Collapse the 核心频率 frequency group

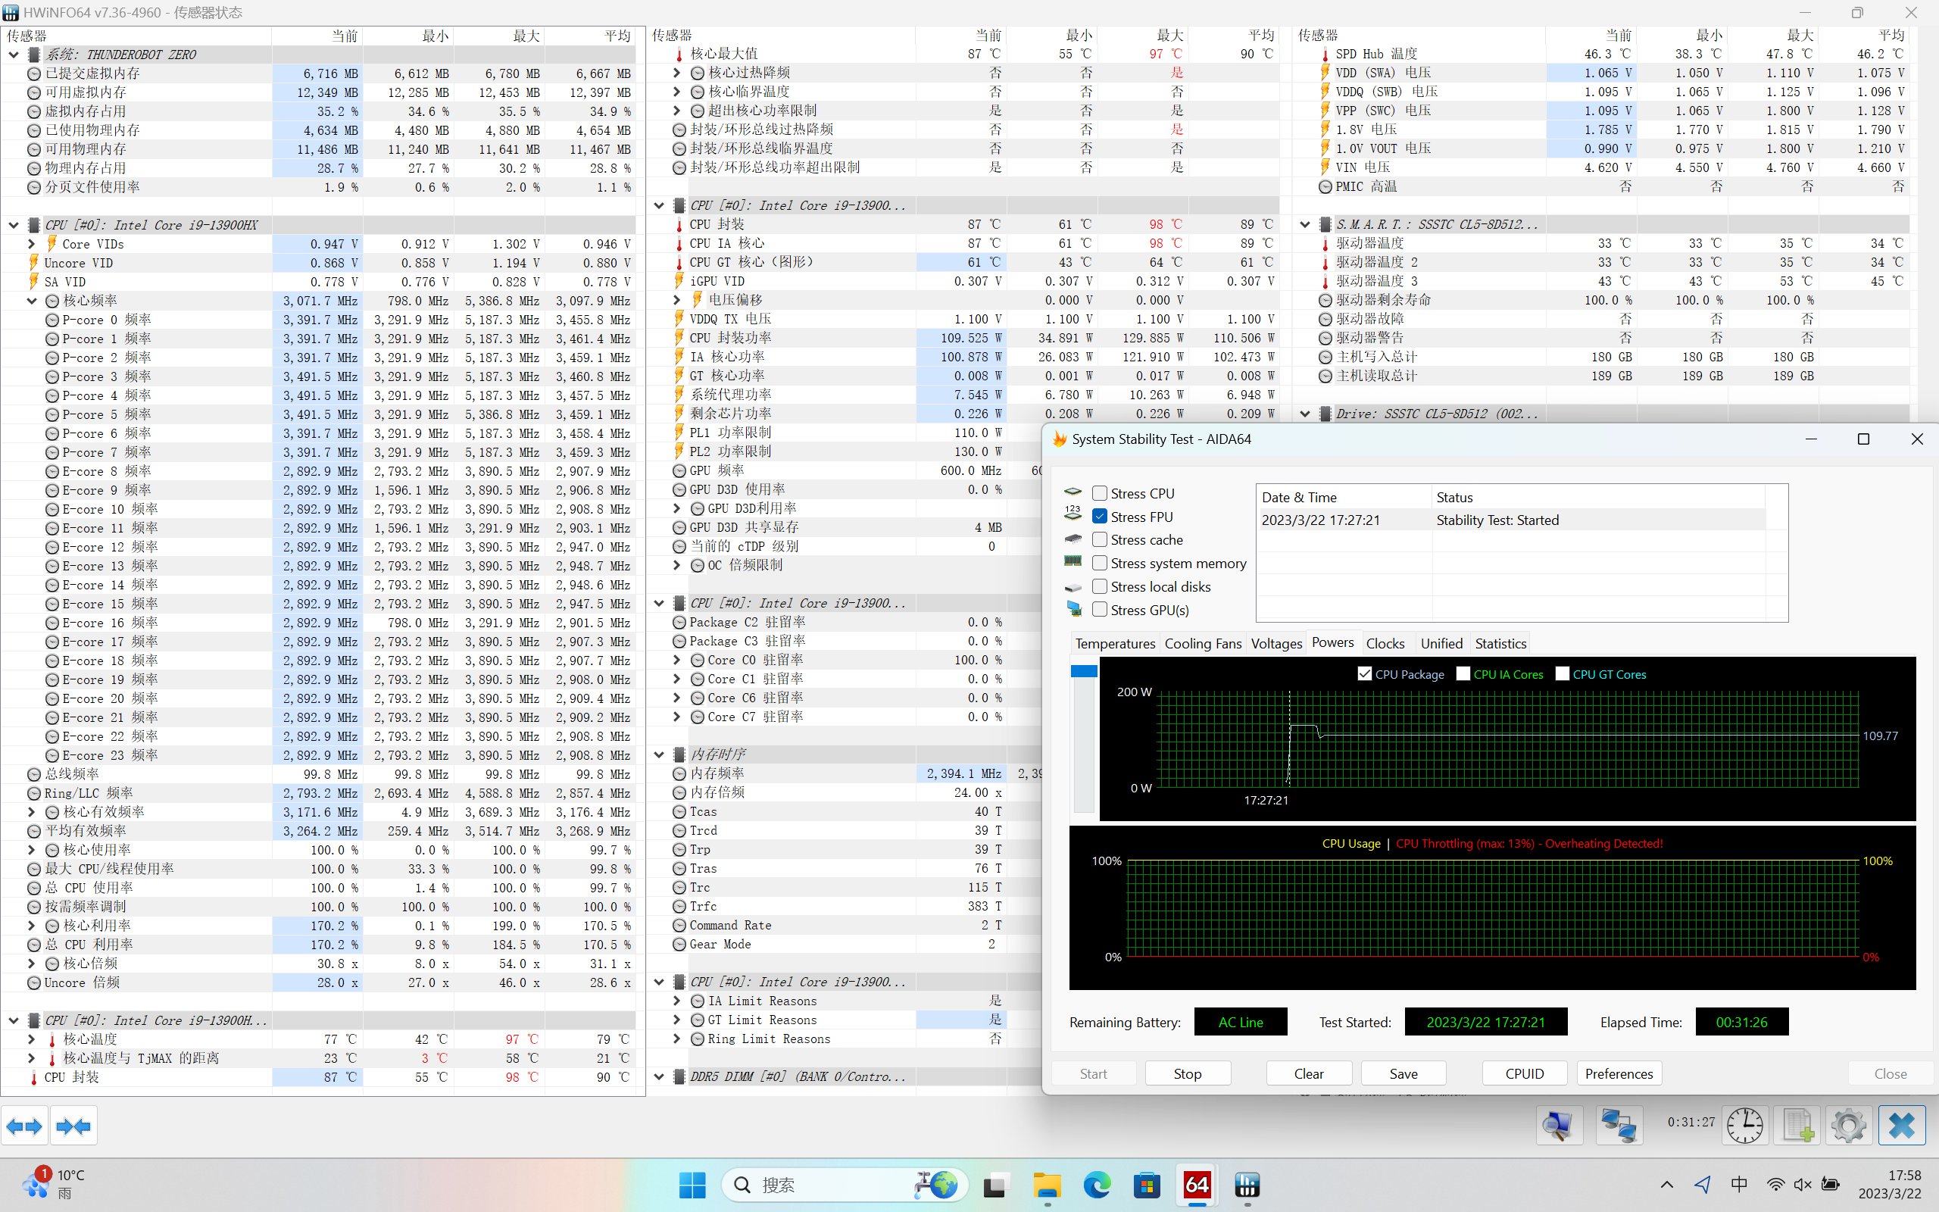point(31,301)
